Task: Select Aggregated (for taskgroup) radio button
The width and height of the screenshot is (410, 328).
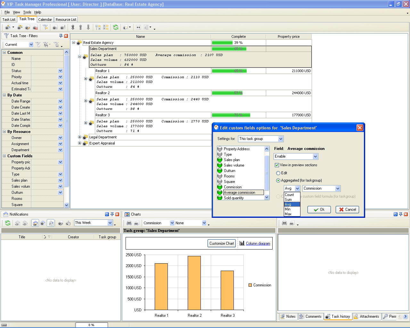Action: [278, 180]
